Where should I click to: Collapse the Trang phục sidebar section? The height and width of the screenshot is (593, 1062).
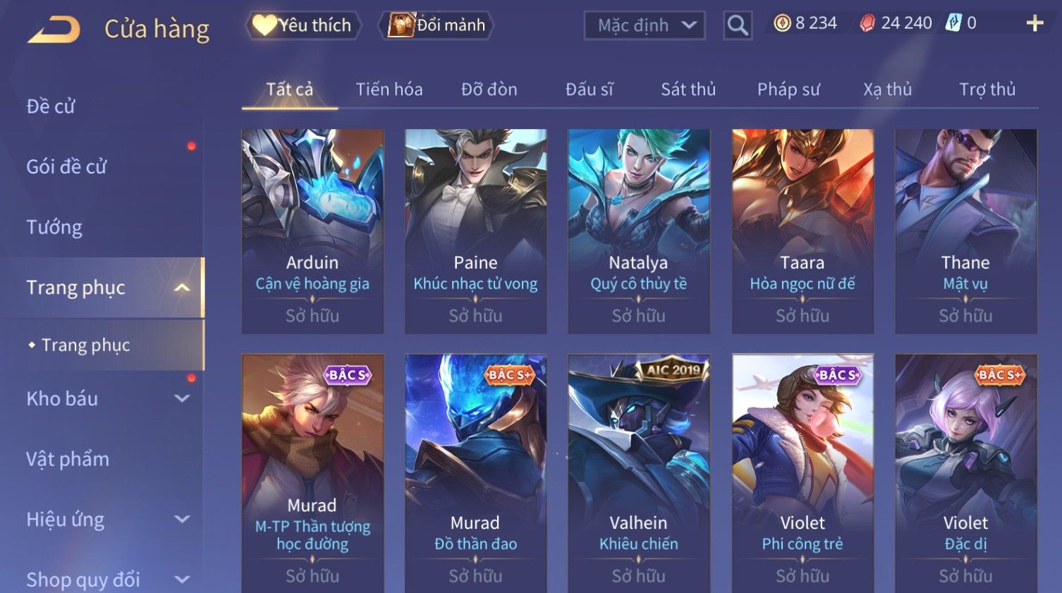click(x=182, y=288)
